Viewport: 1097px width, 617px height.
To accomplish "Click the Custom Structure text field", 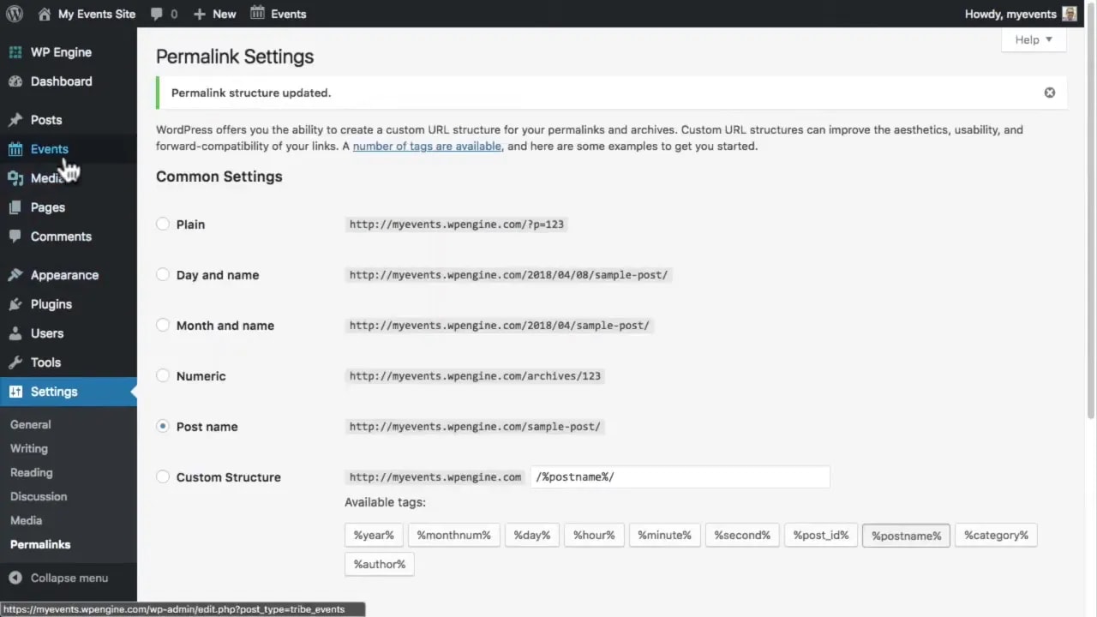I will 680,476.
